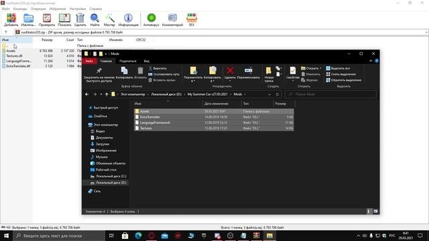Click the WinRAR Антивирус green icon
This screenshot has height=241, width=429.
(151, 18)
